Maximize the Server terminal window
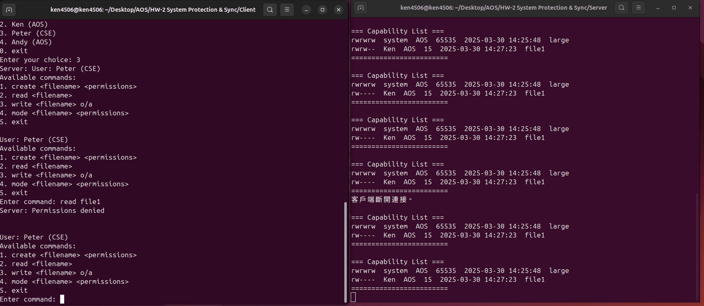This screenshot has height=306, width=704. point(674,8)
